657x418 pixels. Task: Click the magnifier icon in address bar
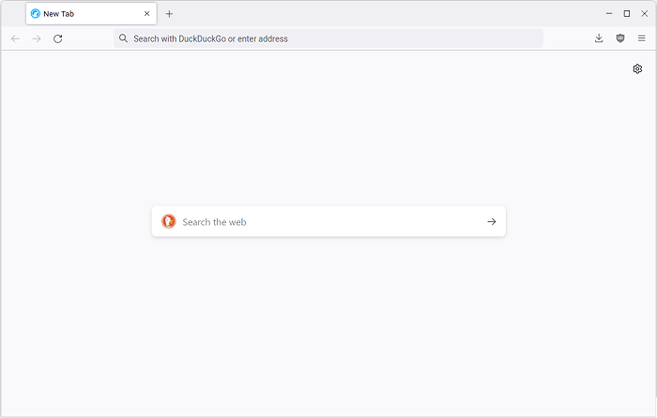pyautogui.click(x=123, y=38)
